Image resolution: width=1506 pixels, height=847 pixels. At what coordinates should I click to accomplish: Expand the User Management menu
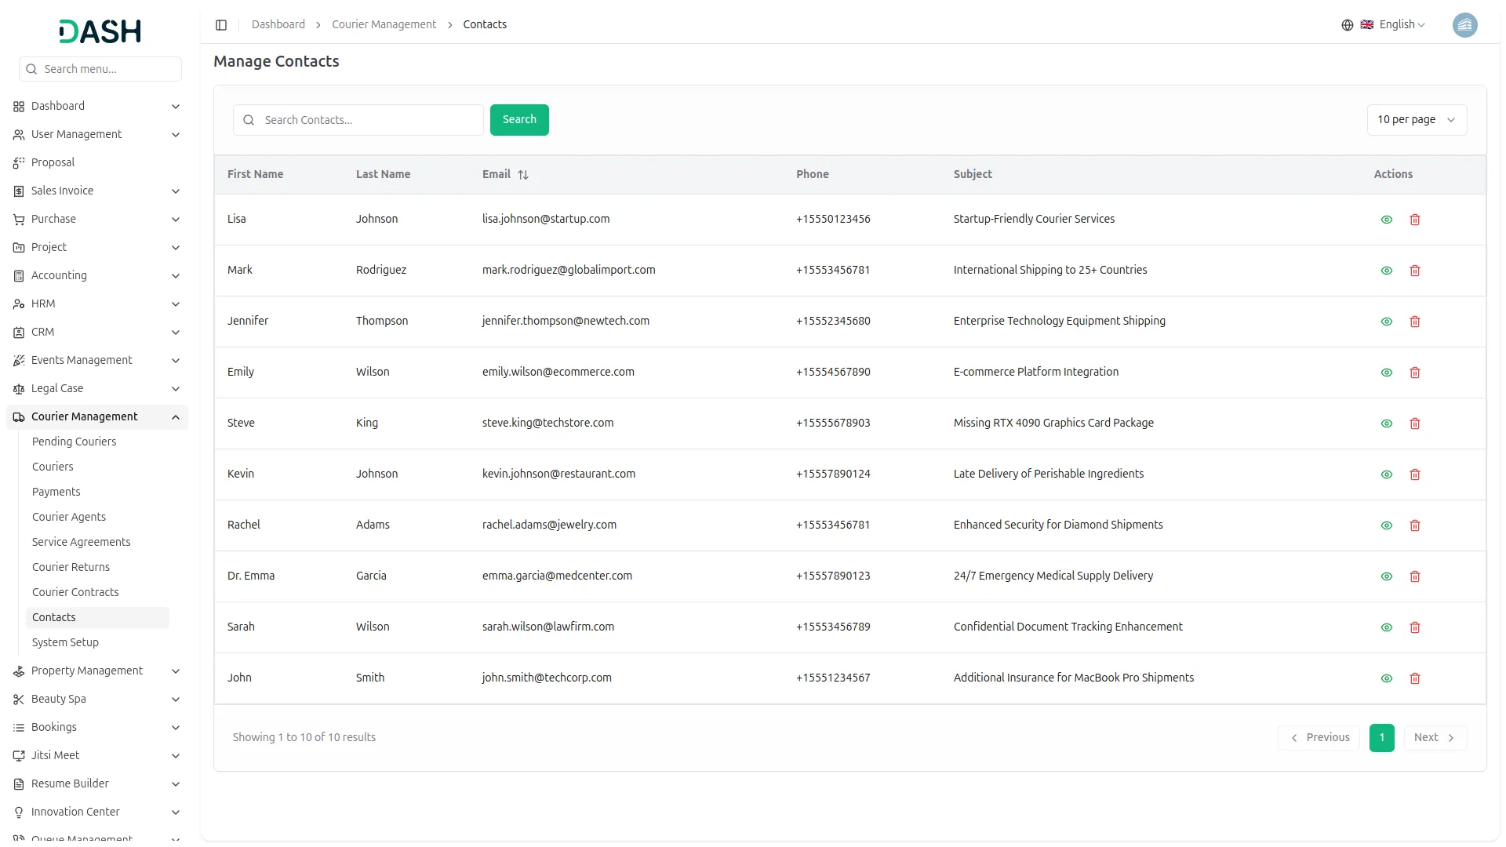click(97, 134)
